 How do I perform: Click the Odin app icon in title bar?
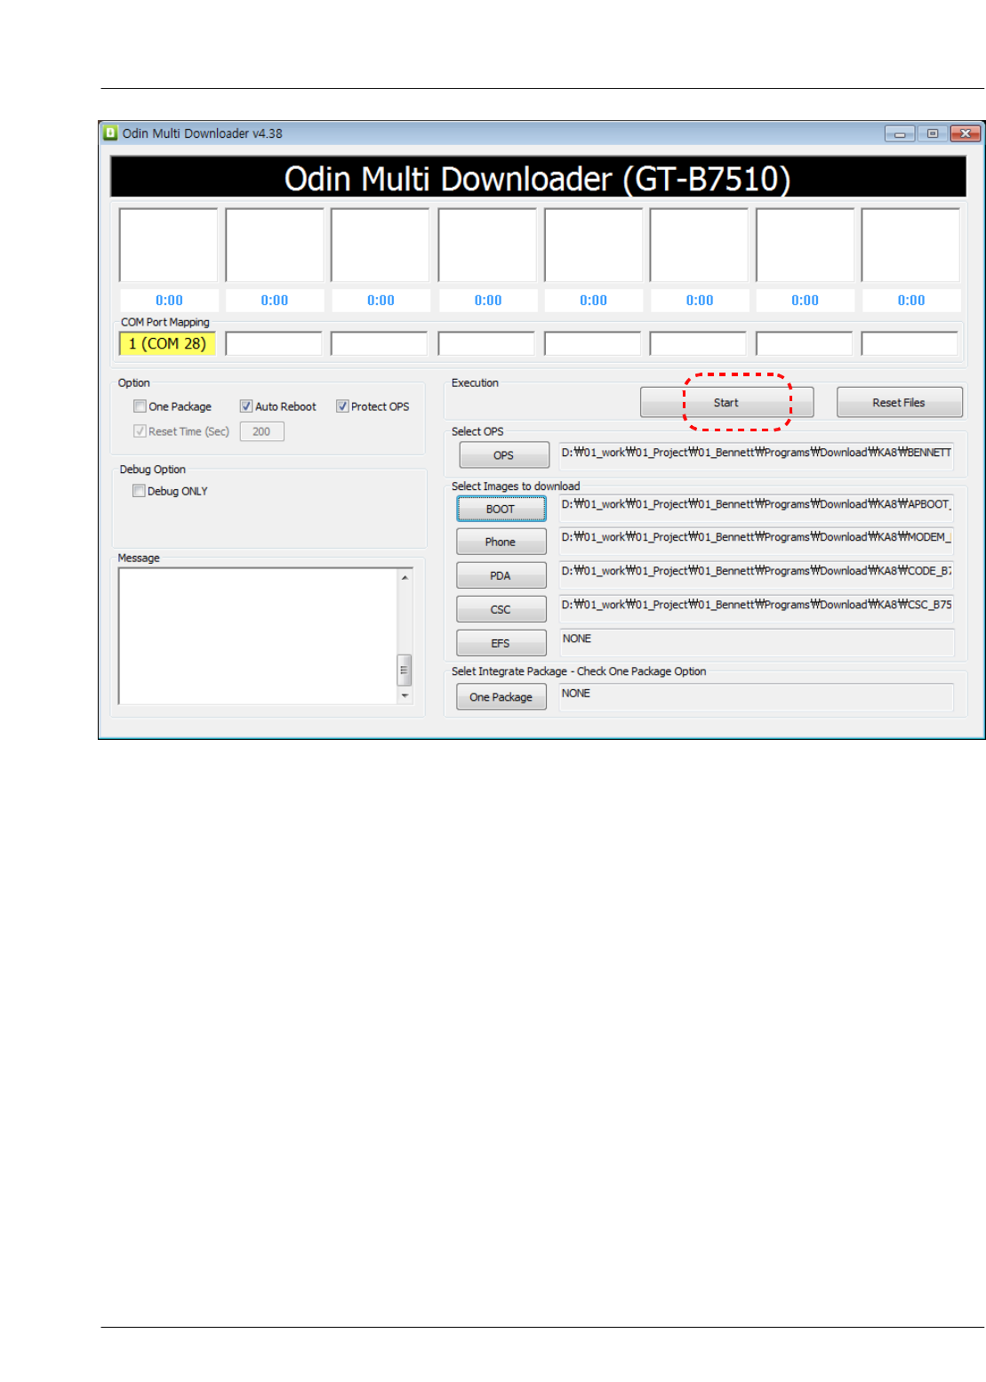tap(110, 133)
